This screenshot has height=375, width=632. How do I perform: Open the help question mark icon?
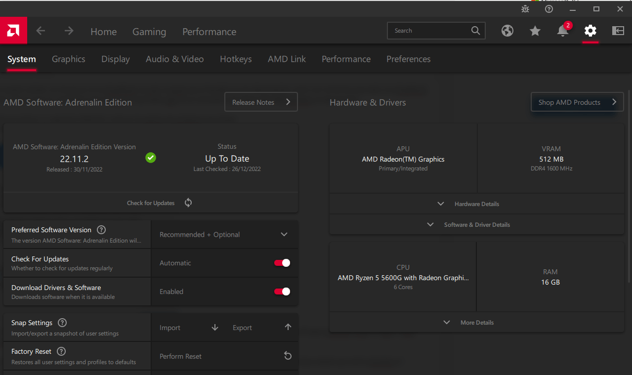tap(549, 9)
